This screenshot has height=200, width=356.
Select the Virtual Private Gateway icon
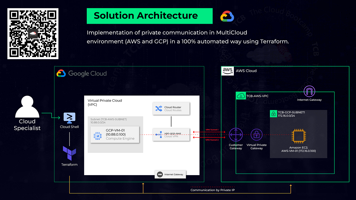coord(256,134)
